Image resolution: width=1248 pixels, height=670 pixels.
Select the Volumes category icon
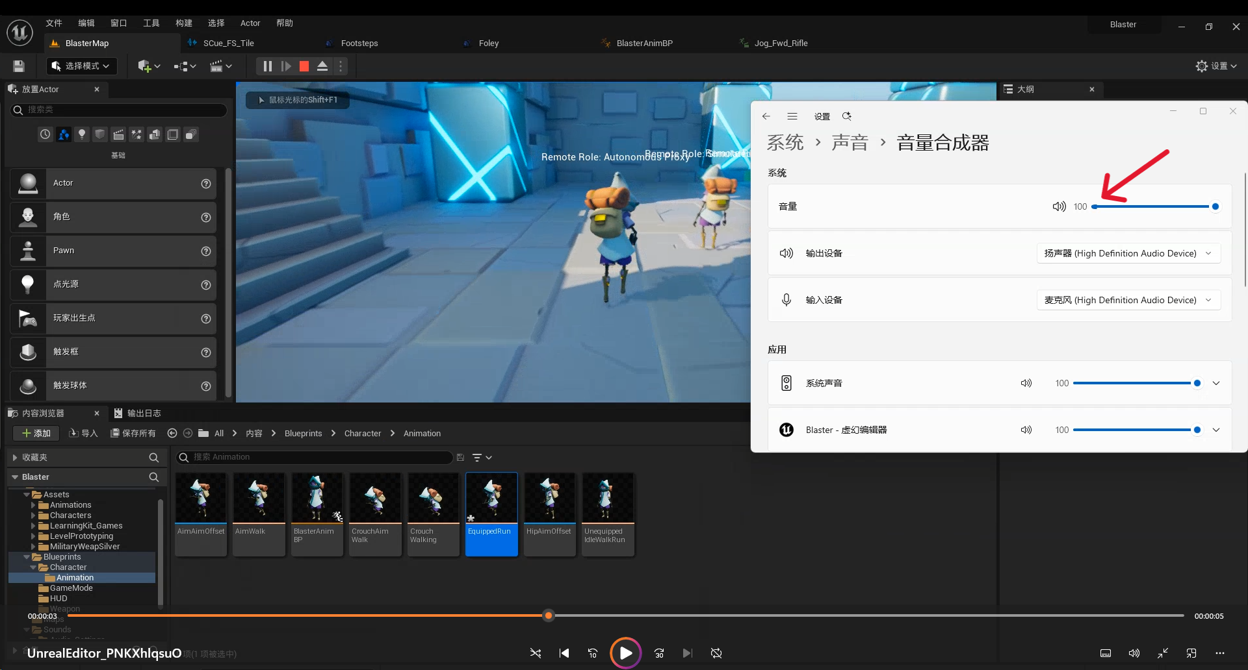173,134
